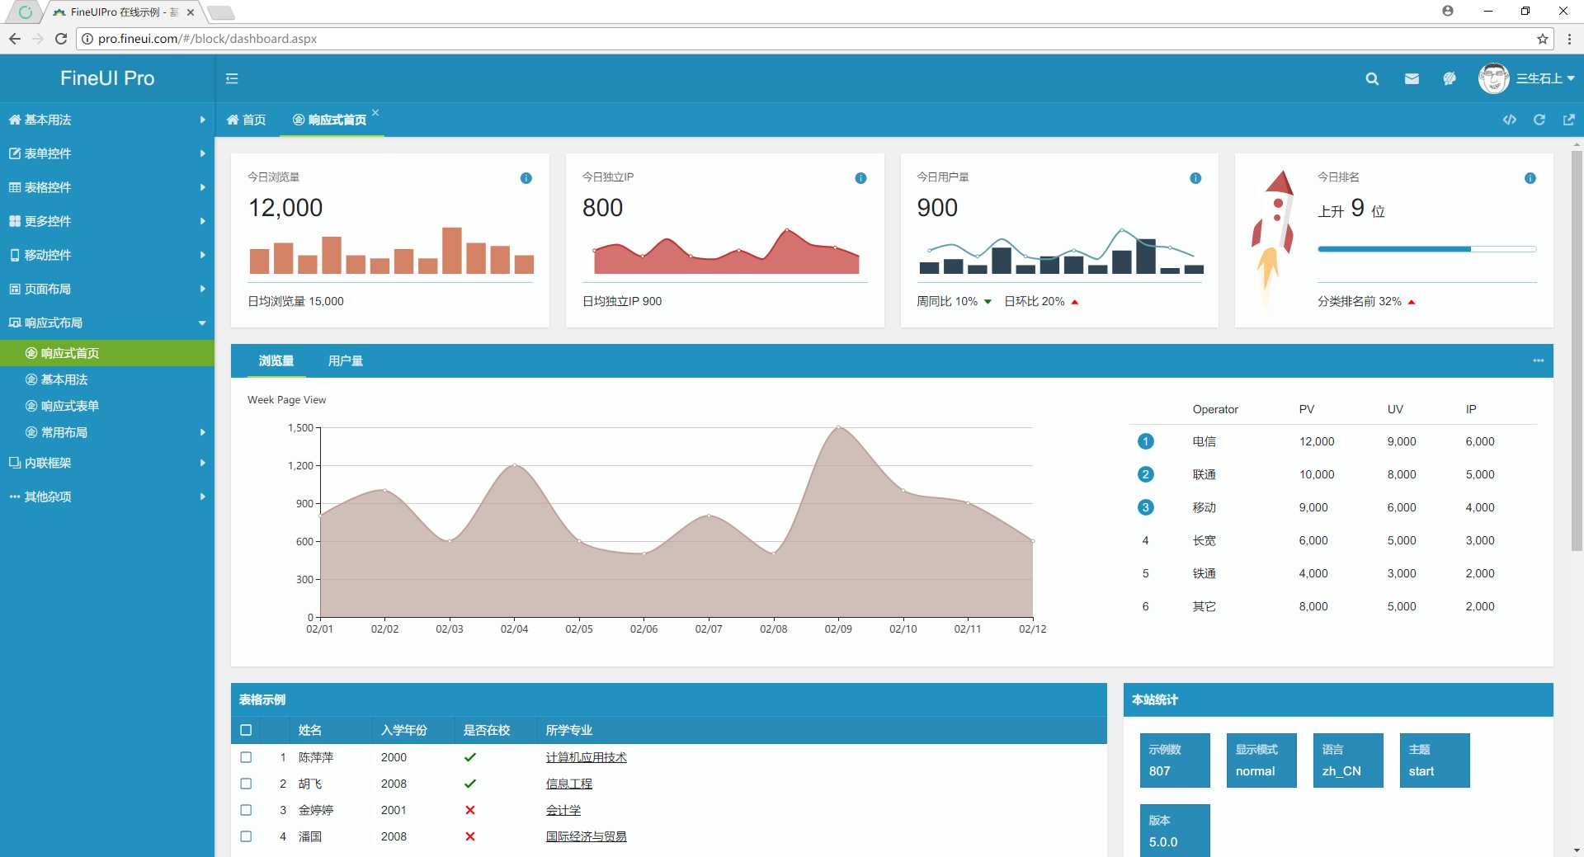Bookmark page with the star icon
Screen dimensions: 1584x857
click(1542, 39)
